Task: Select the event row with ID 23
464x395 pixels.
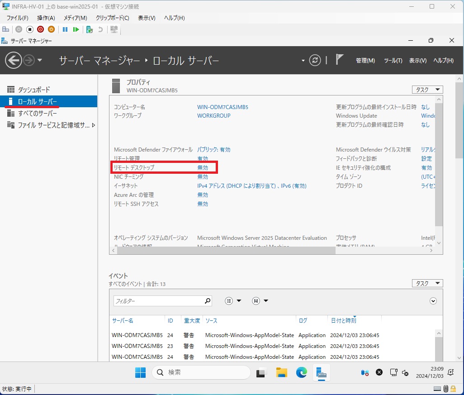Action: coord(273,346)
